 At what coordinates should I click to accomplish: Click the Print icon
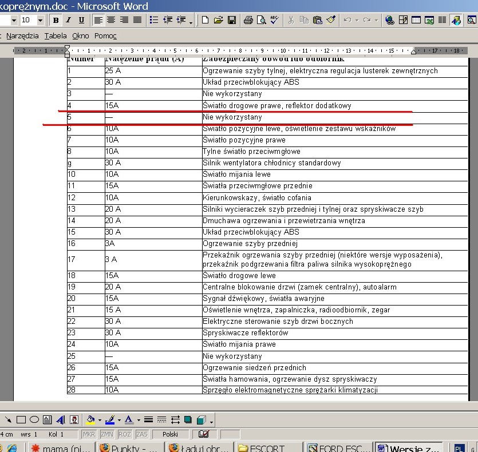pyautogui.click(x=248, y=20)
